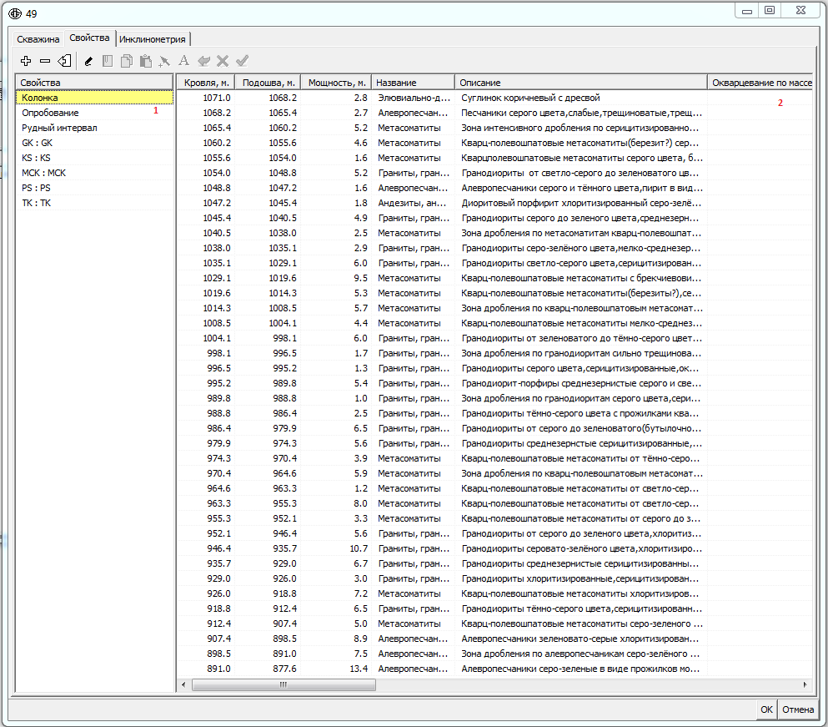
Task: Click Кровля cell 1004.1
Action: click(x=206, y=338)
